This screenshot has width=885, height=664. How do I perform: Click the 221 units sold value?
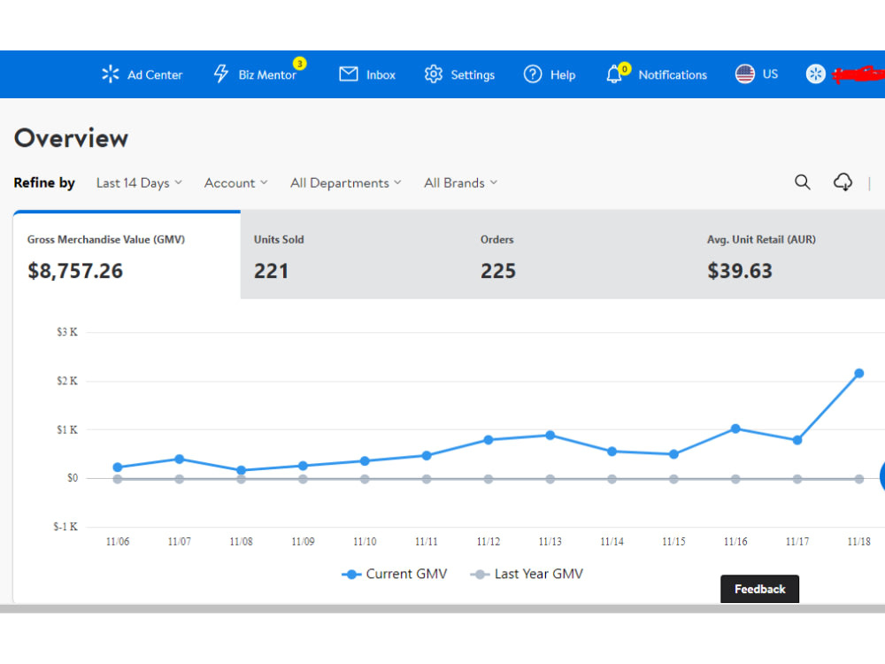271,271
